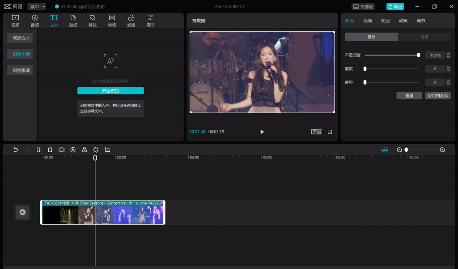Click the video preview in the player
The width and height of the screenshot is (458, 269).
point(262,72)
